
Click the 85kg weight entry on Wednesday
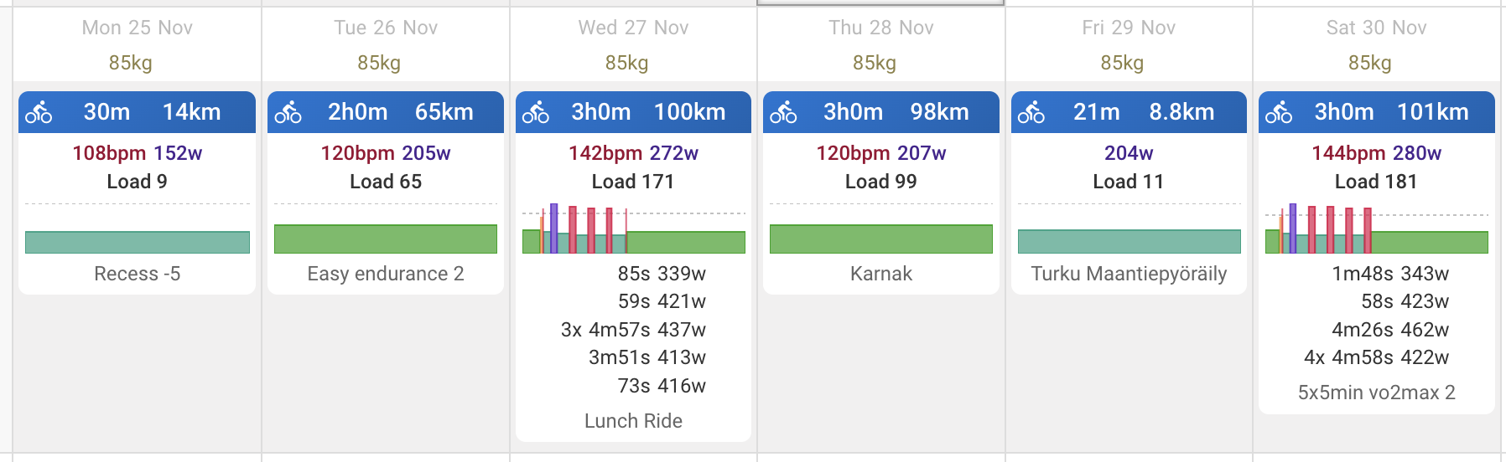coord(626,63)
